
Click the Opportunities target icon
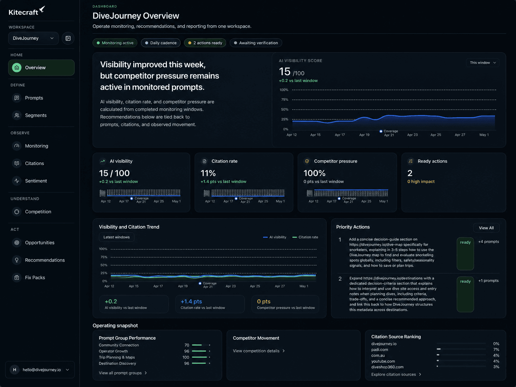click(x=17, y=243)
